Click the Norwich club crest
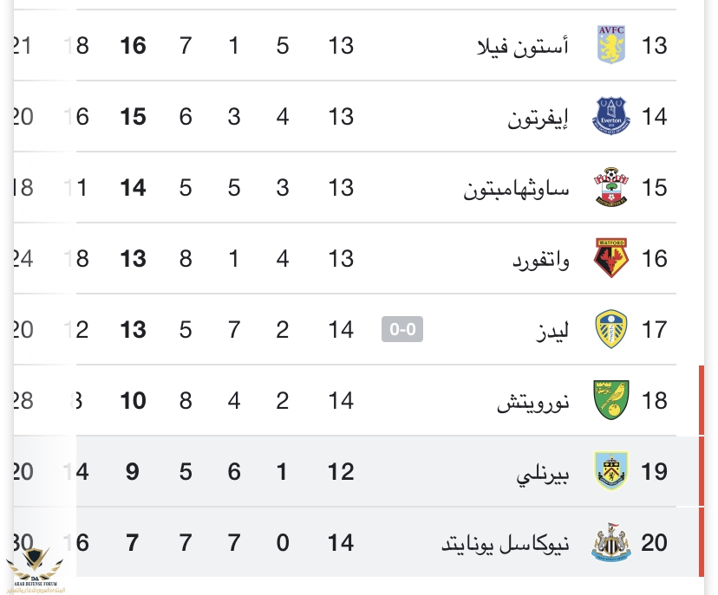718x595 pixels. pyautogui.click(x=611, y=400)
